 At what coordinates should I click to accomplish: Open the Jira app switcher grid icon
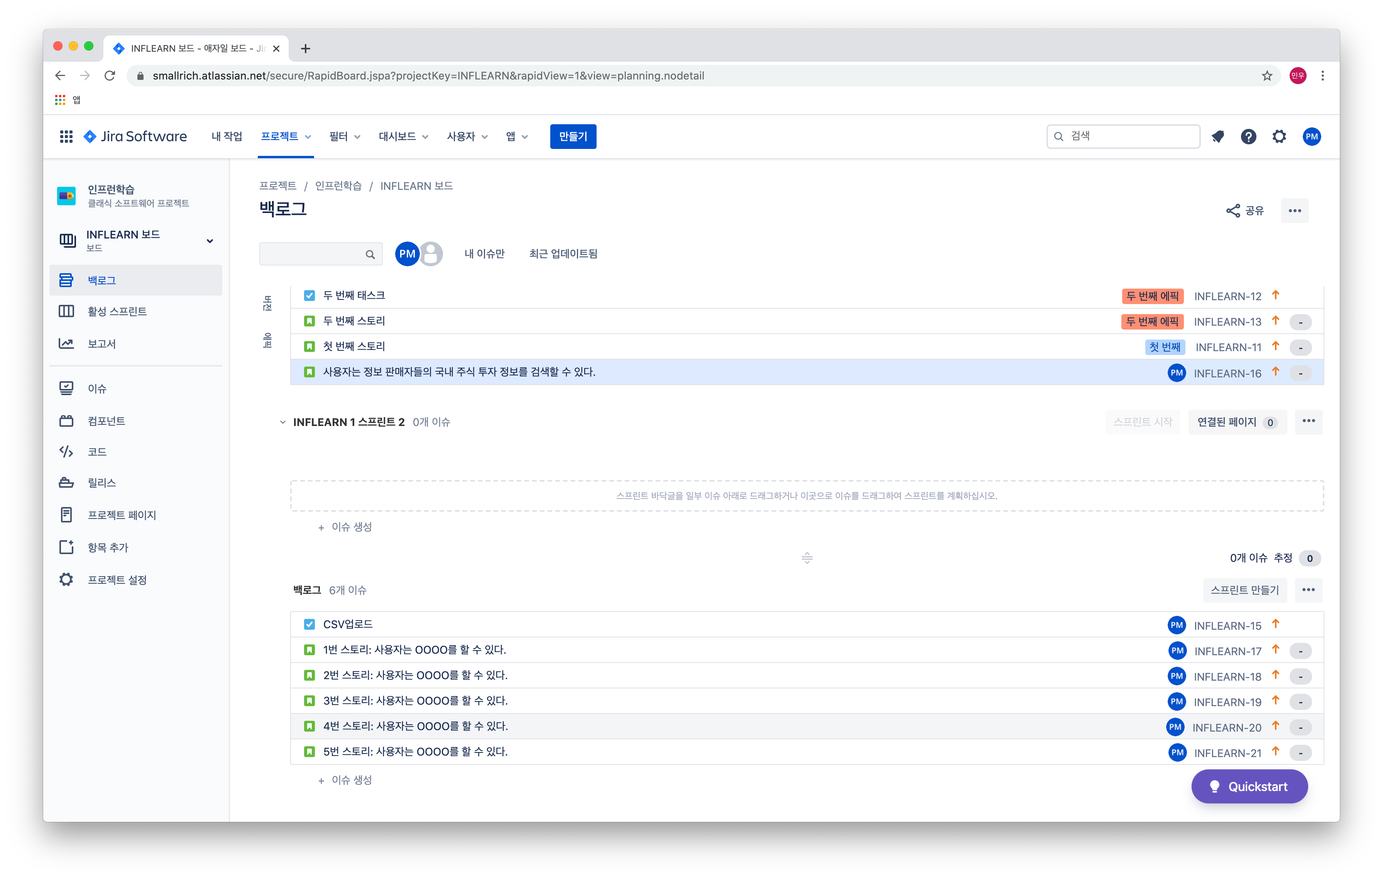[x=66, y=137]
